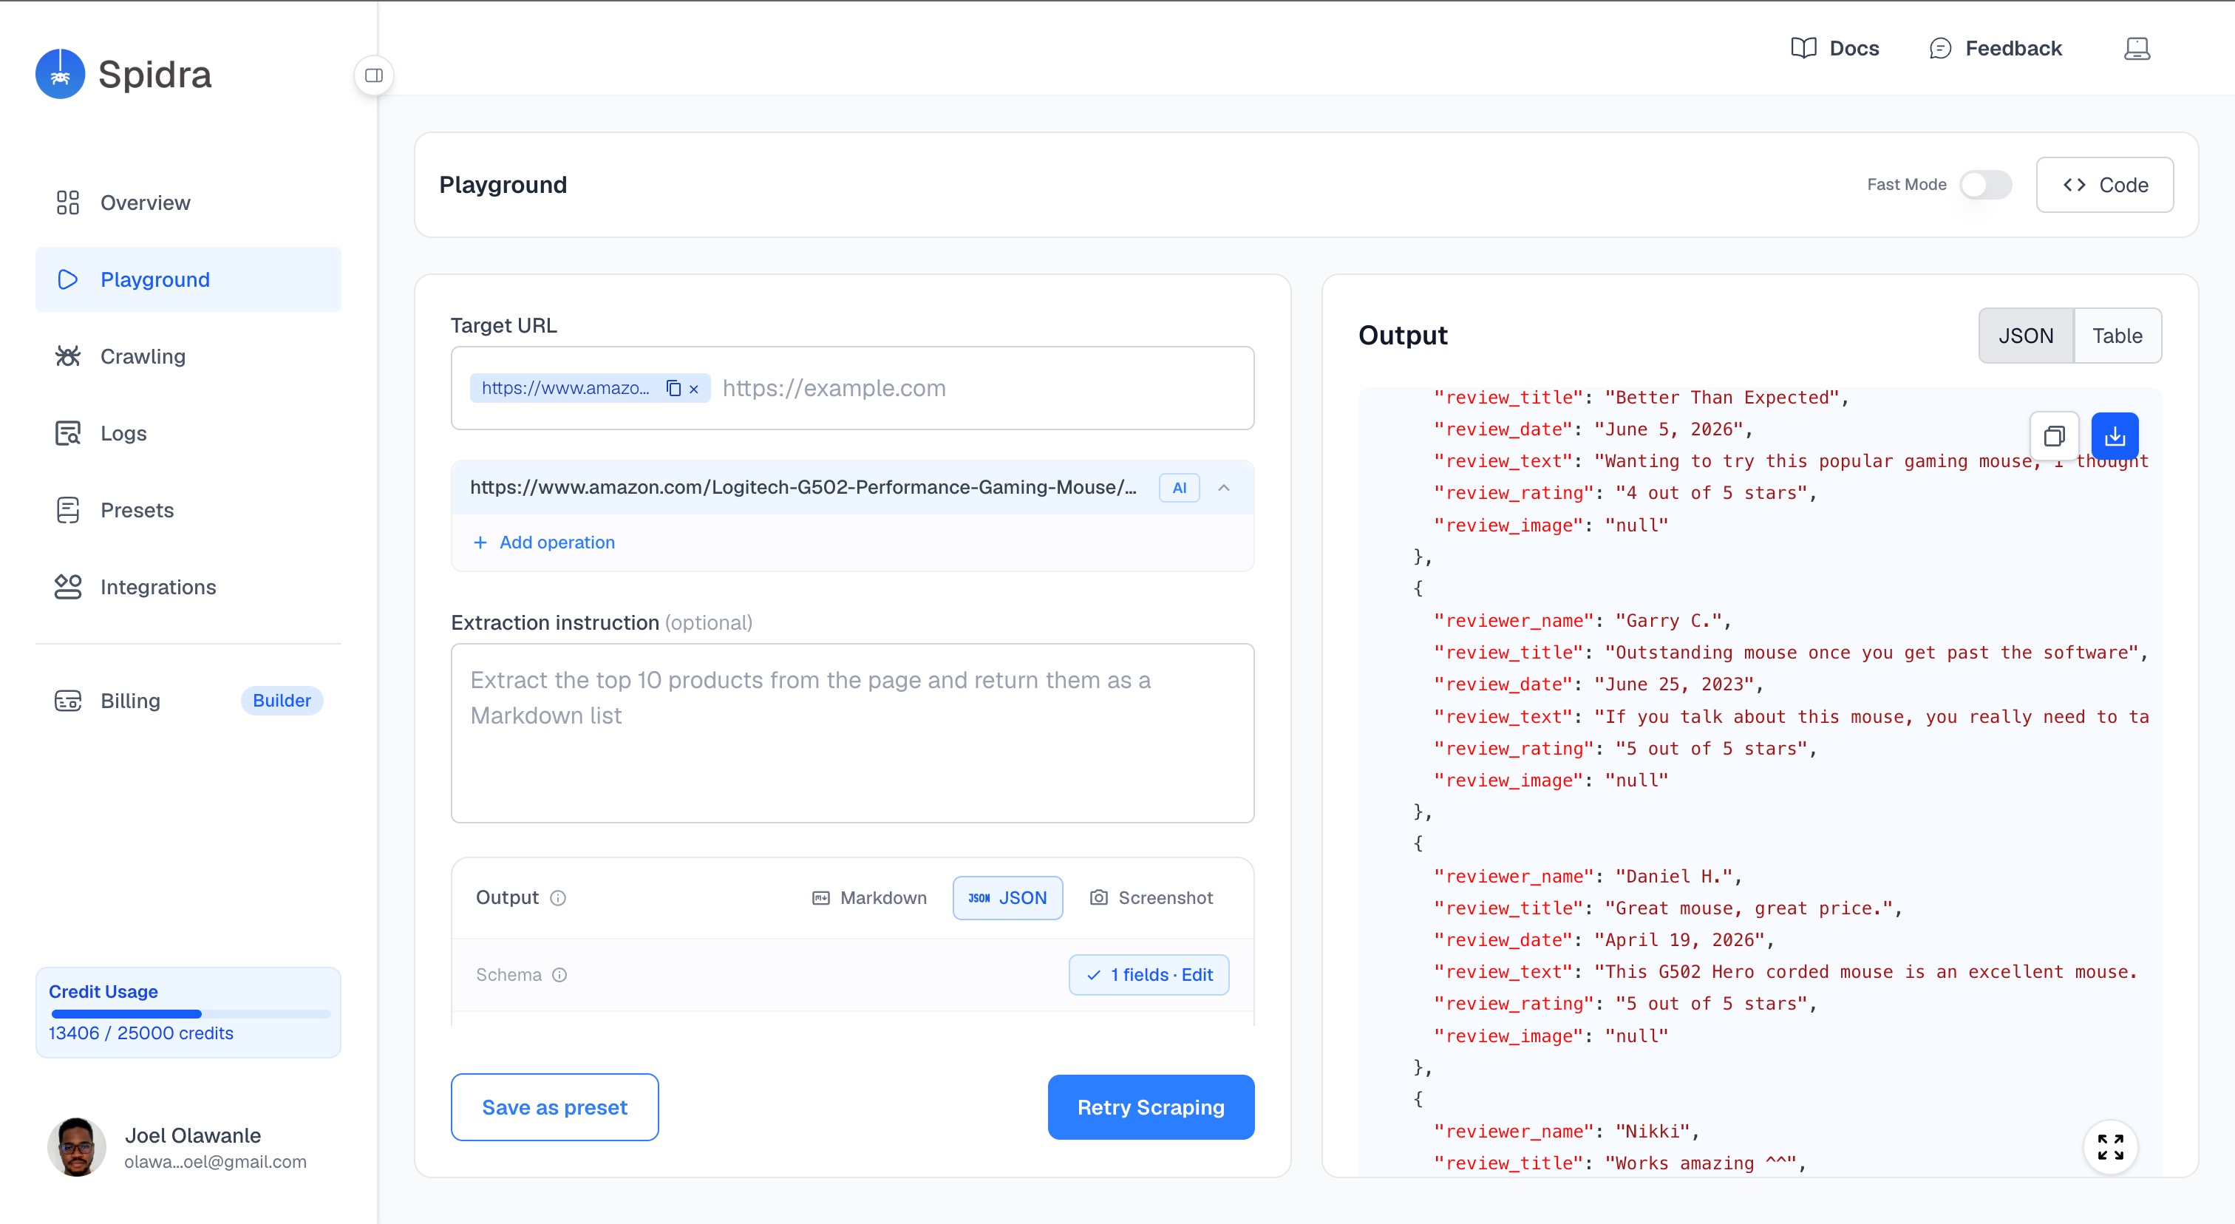The width and height of the screenshot is (2235, 1224).
Task: Show the Output info tooltip icon
Action: 559,899
